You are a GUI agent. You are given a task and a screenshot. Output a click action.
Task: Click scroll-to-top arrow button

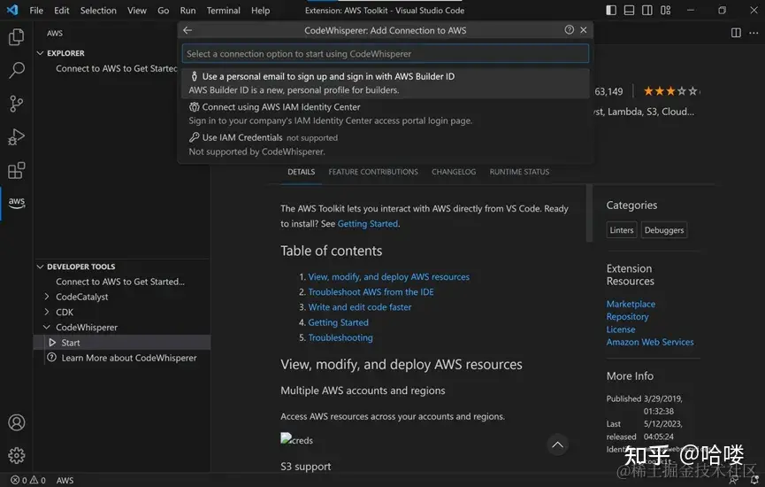[x=557, y=445]
